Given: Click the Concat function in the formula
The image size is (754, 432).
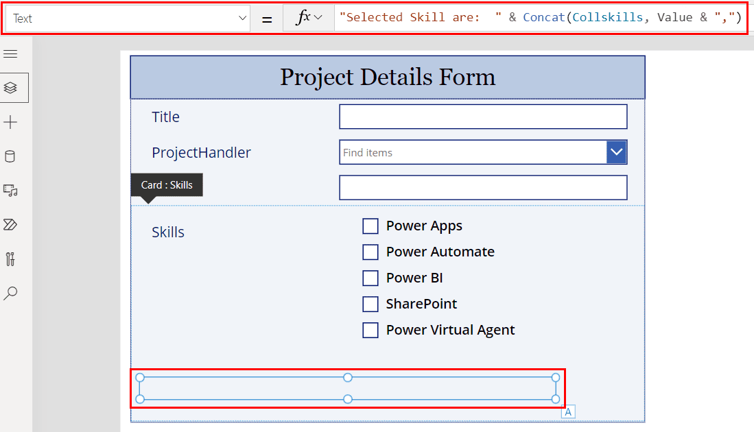Looking at the screenshot, I should 544,16.
